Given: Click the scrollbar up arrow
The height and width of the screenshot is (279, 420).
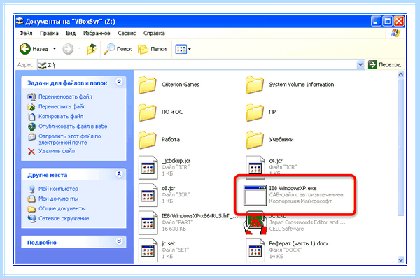Looking at the screenshot, I should point(400,74).
